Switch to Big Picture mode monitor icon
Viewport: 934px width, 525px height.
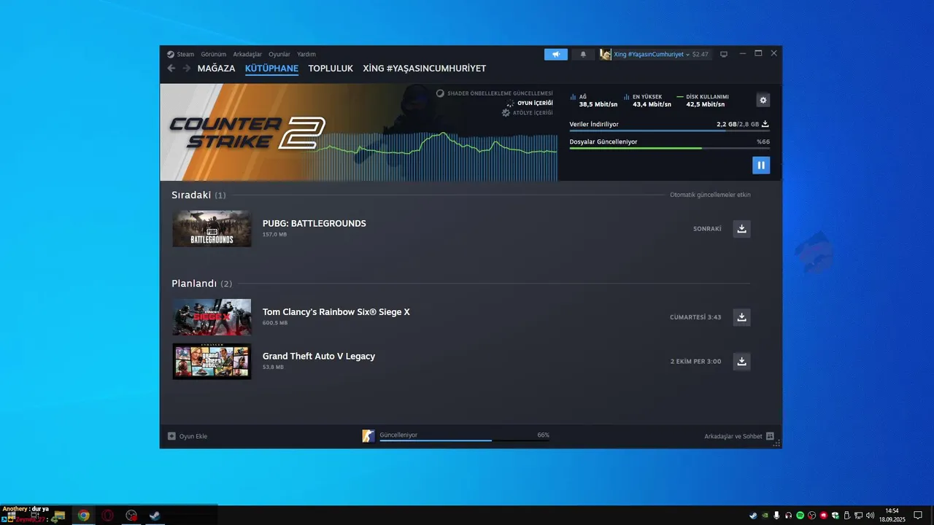click(724, 54)
